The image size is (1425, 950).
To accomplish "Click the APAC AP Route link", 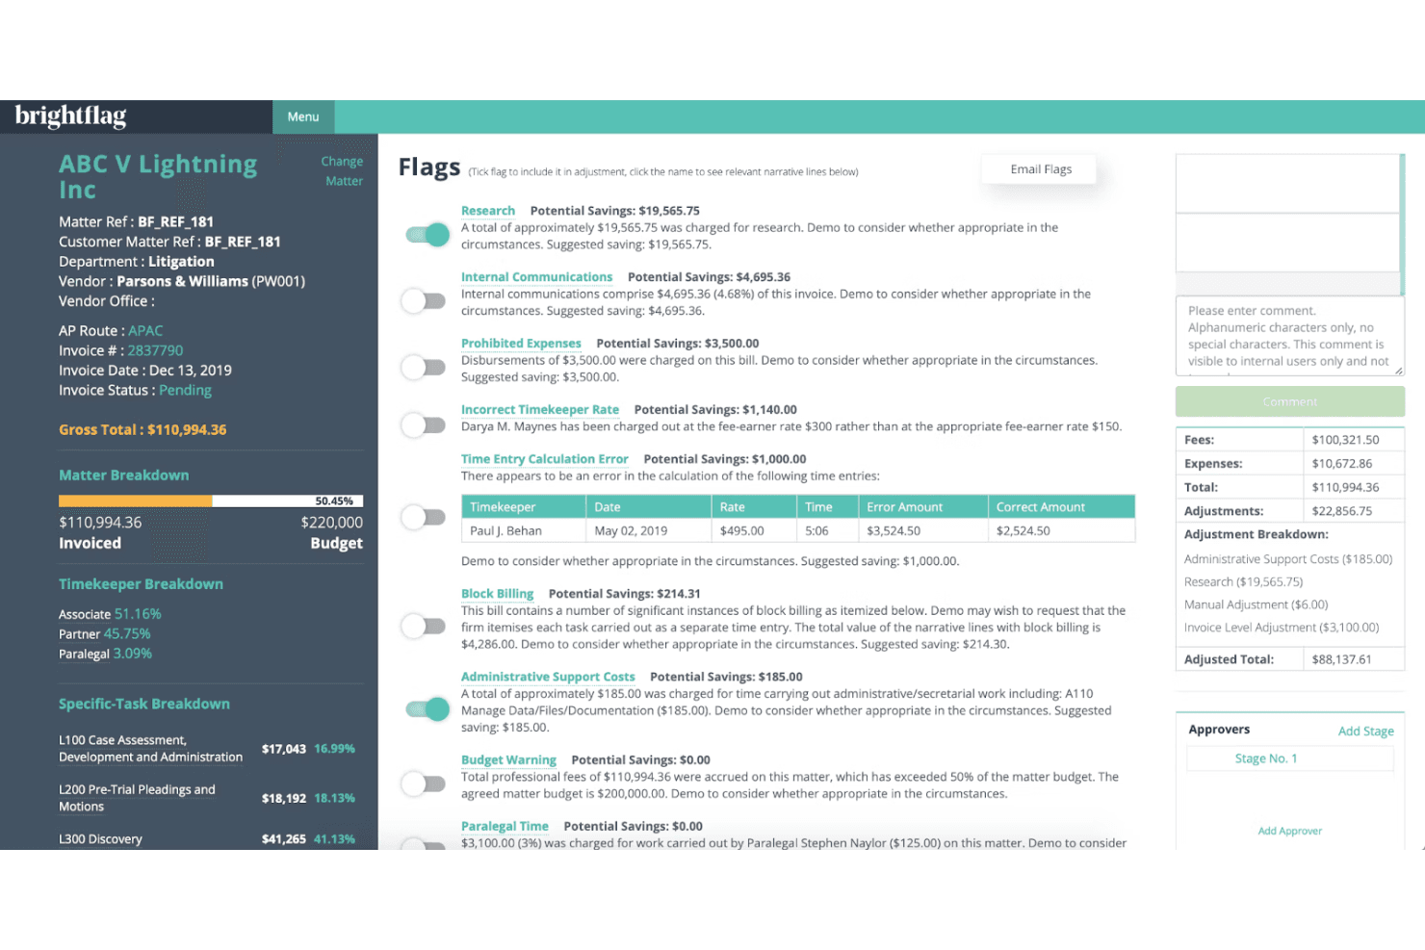I will (x=145, y=331).
